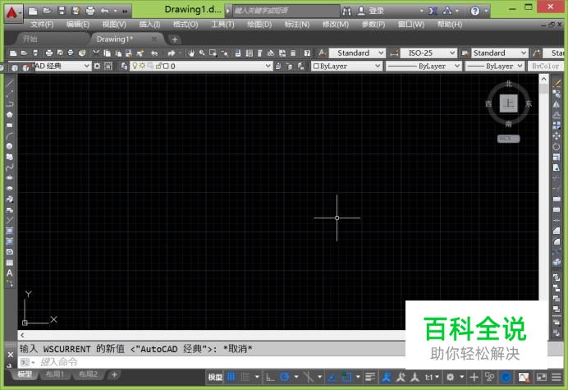Toggle ortho mode in status bar
This screenshot has height=390, width=568.
coord(270,378)
